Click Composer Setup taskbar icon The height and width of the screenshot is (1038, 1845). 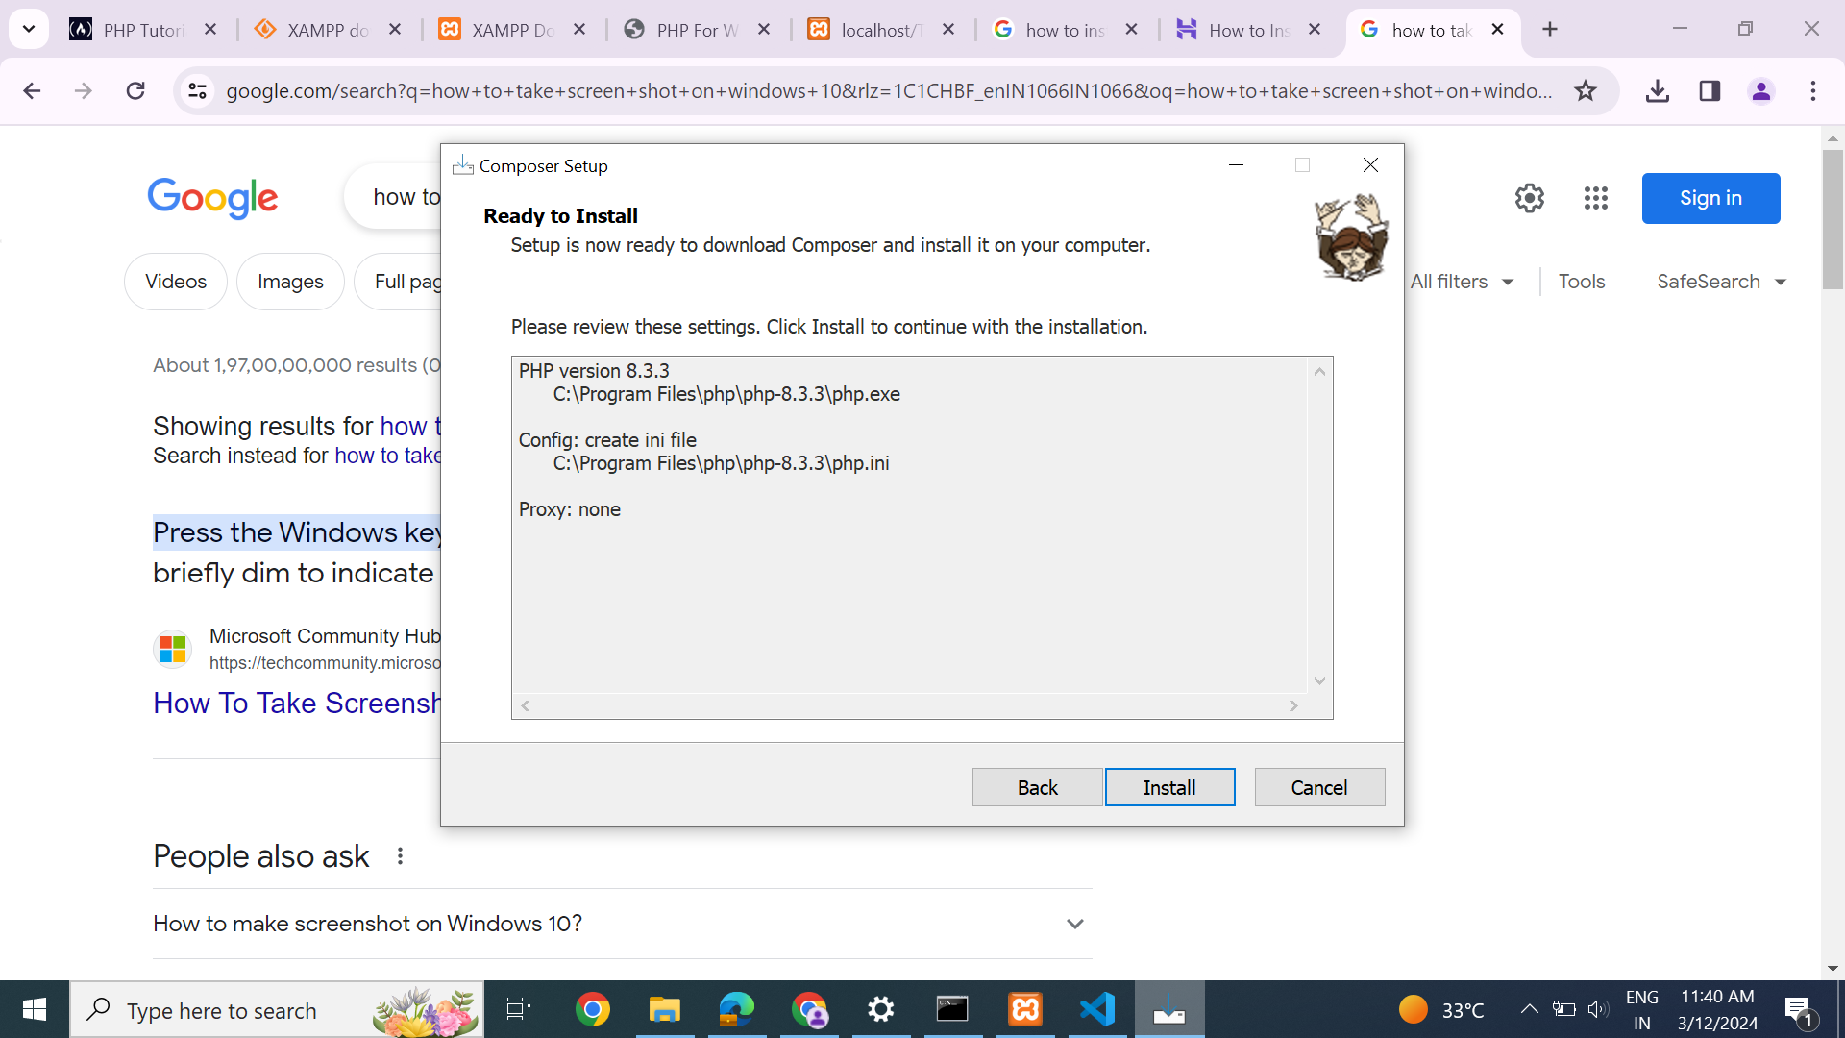pyautogui.click(x=1169, y=1009)
